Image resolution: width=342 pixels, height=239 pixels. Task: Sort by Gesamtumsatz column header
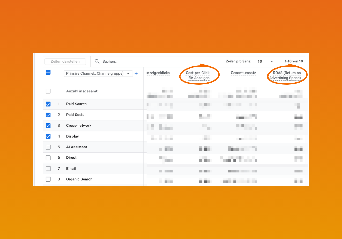(x=243, y=73)
